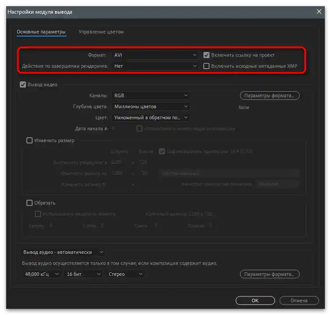Expand the Действие по завершении рендеринга dropdown
Screen dimensions: 331x315
point(155,66)
